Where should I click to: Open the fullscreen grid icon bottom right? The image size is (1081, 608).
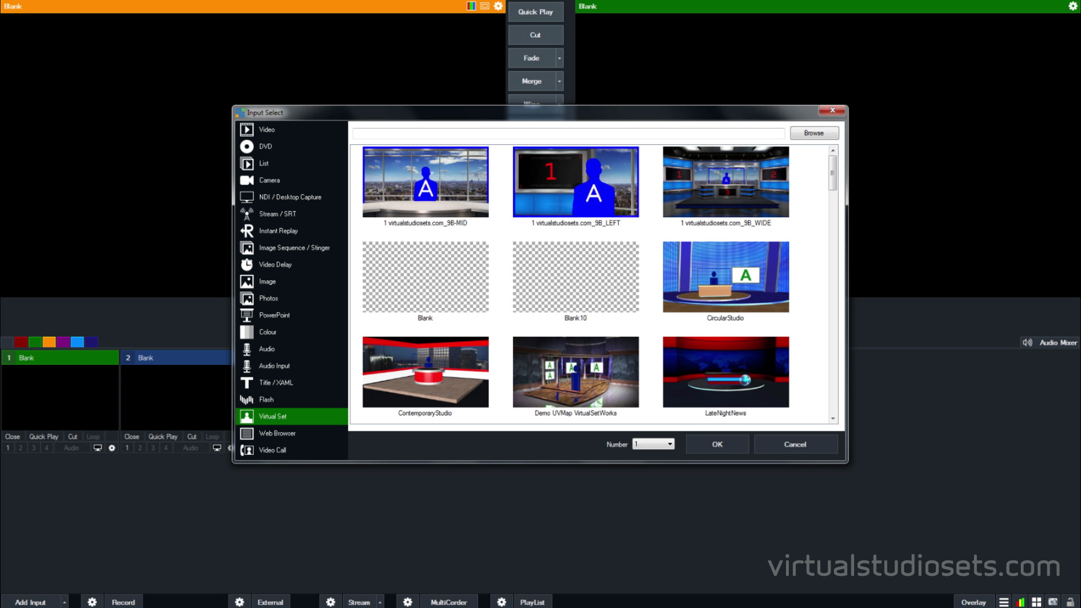point(1037,601)
